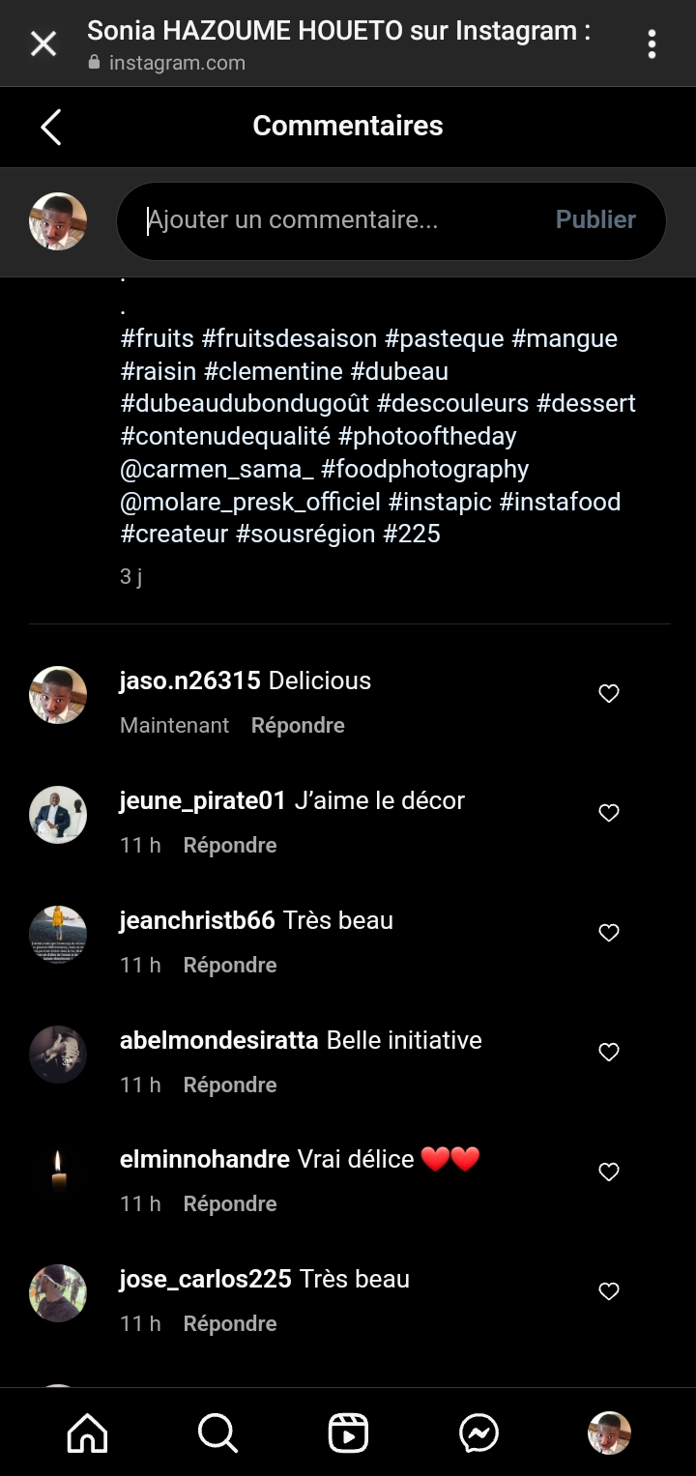Image resolution: width=696 pixels, height=1476 pixels.
Task: View jeune_pirate01's profile picture
Action: [58, 814]
